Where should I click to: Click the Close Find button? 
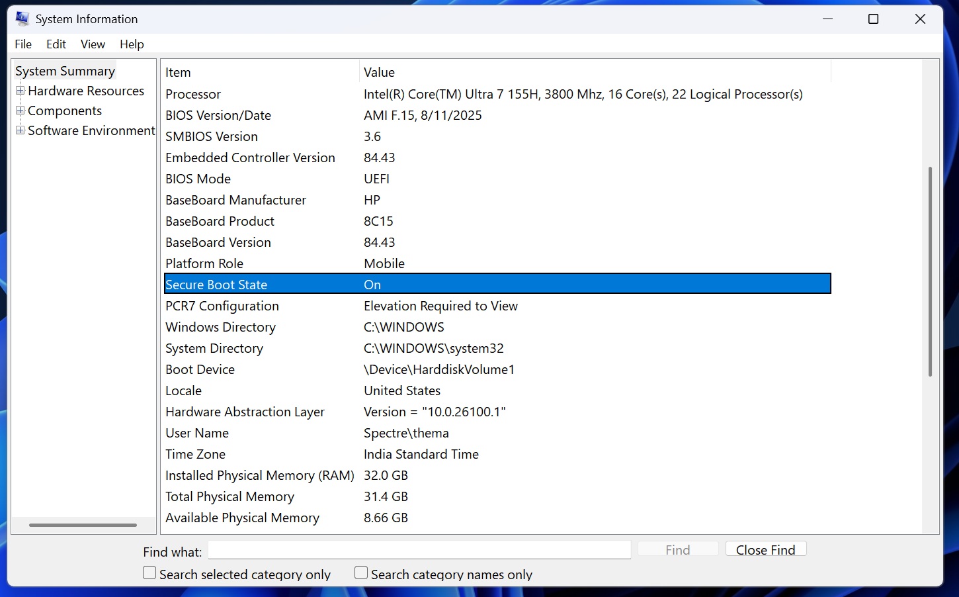[765, 549]
